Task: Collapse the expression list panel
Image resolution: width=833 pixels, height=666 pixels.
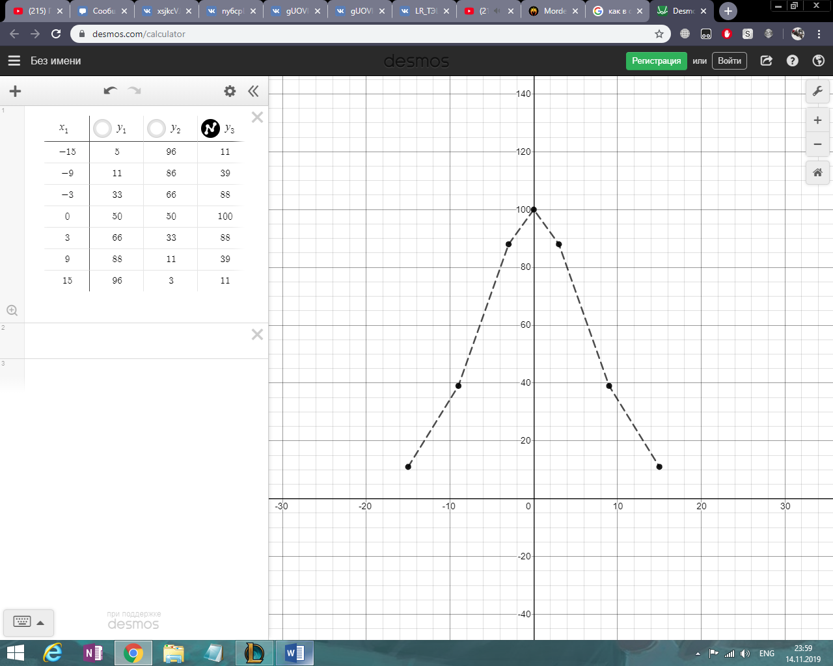Action: coord(253,91)
